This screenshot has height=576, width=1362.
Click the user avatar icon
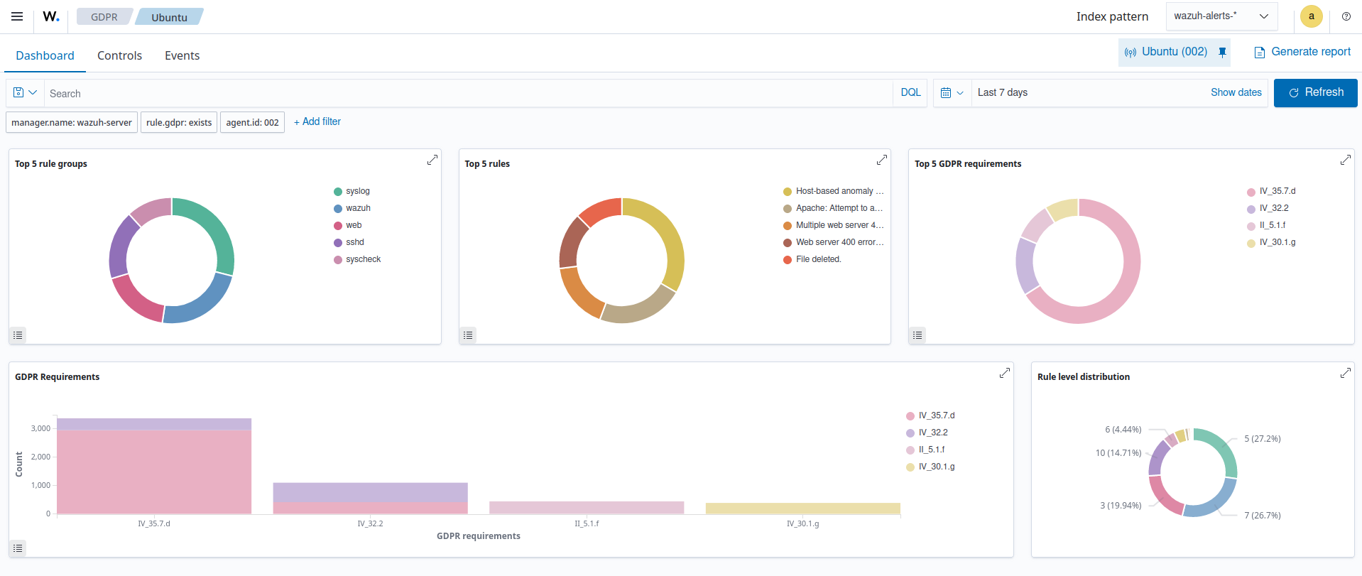(1311, 16)
